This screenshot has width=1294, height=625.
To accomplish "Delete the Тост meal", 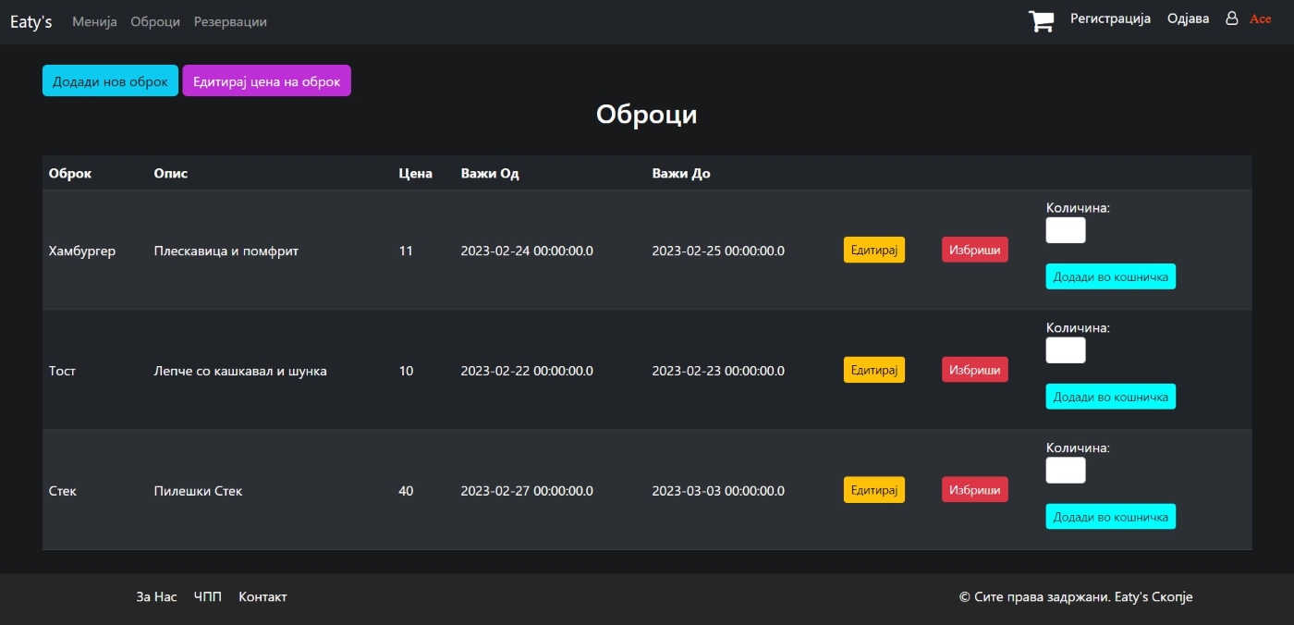I will click(974, 370).
